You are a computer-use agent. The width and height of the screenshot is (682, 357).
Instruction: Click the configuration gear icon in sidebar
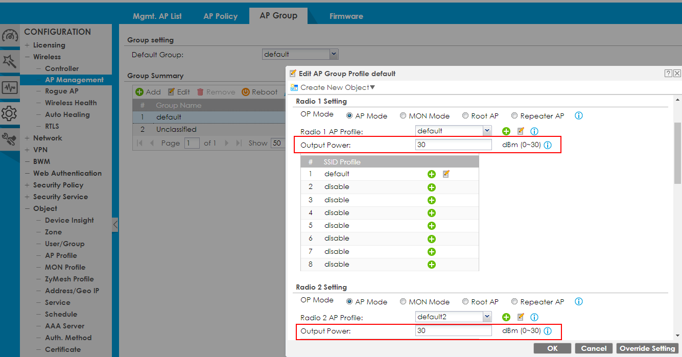[10, 113]
